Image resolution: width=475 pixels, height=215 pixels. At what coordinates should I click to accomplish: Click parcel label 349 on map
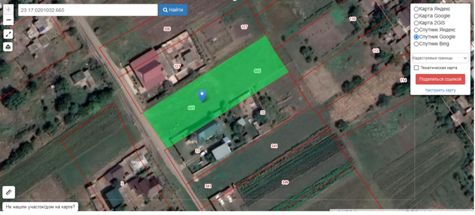click(285, 183)
